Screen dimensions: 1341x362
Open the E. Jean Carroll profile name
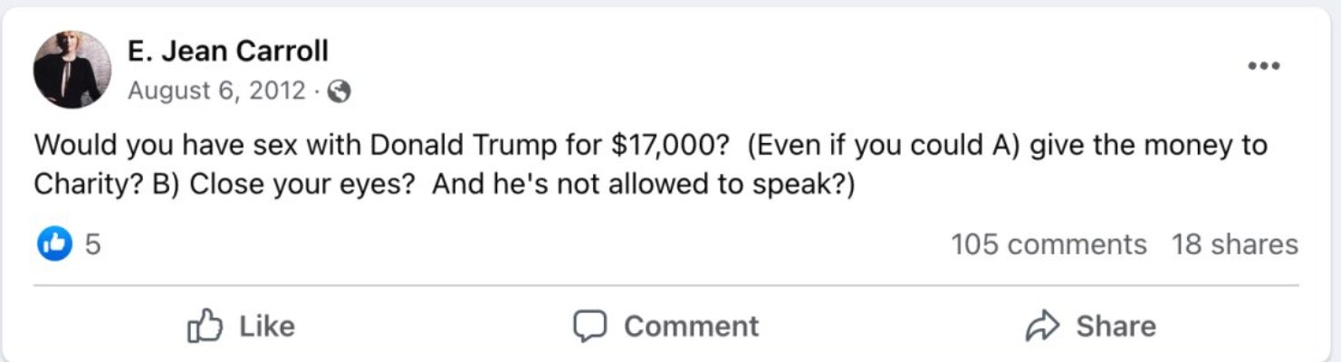pos(228,51)
